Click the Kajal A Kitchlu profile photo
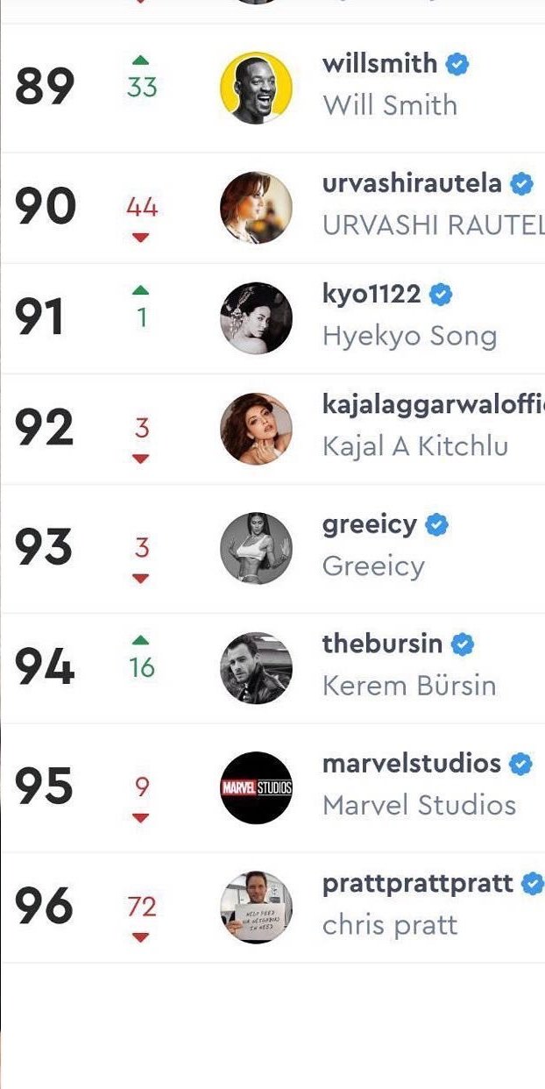The width and height of the screenshot is (545, 1089). click(x=256, y=428)
